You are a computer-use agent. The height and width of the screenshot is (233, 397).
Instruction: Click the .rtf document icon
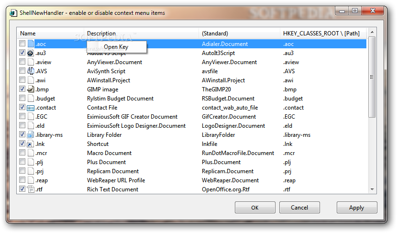tap(31, 189)
